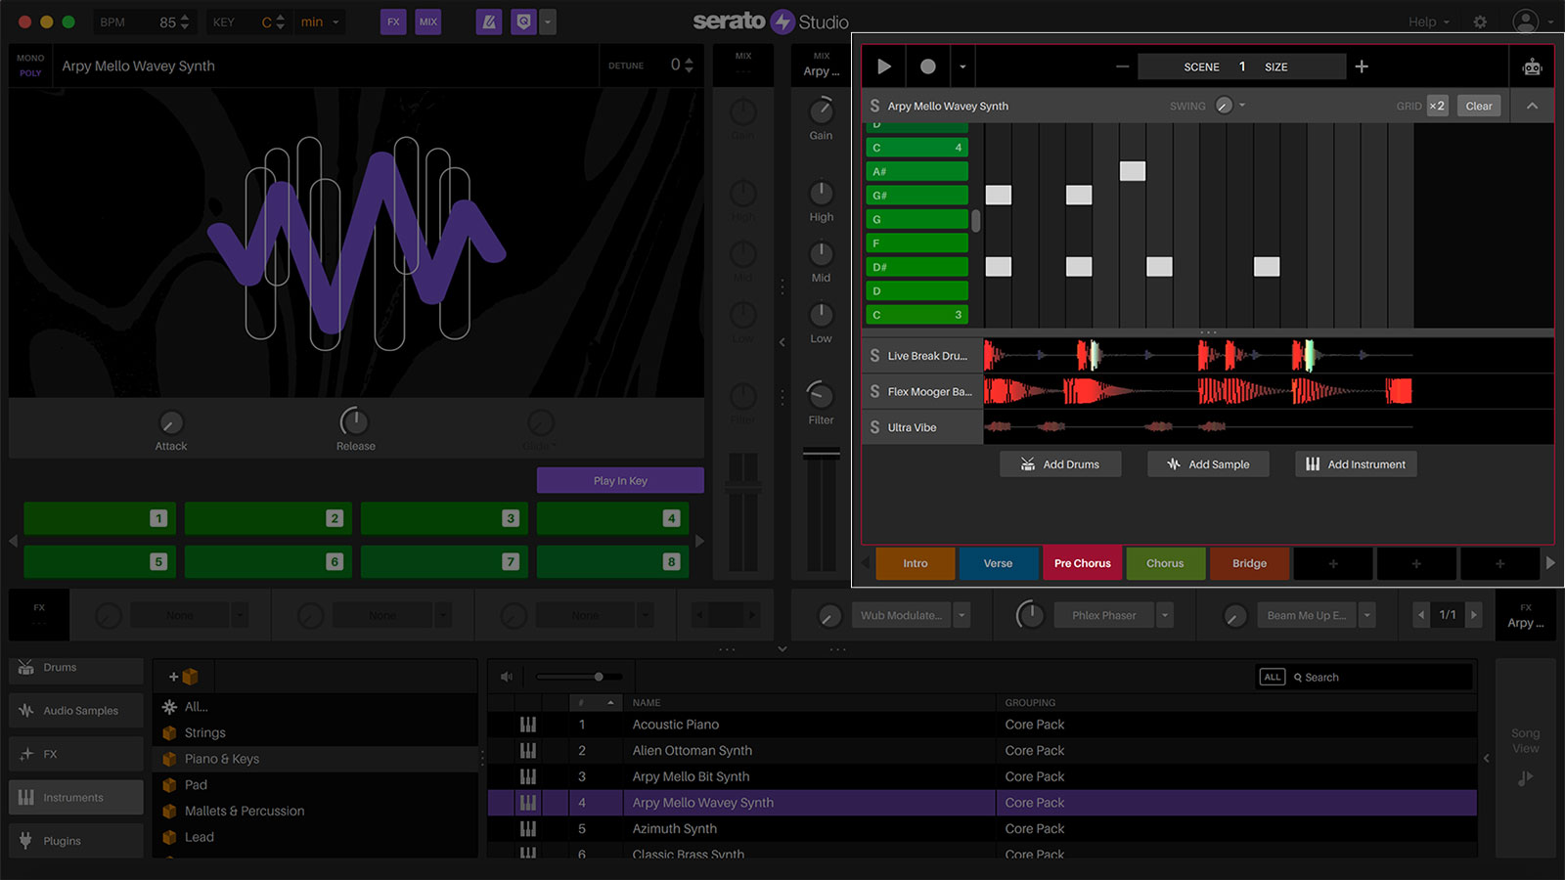Viewport: 1565px width, 880px height.
Task: Open the Help menu
Action: click(1429, 22)
